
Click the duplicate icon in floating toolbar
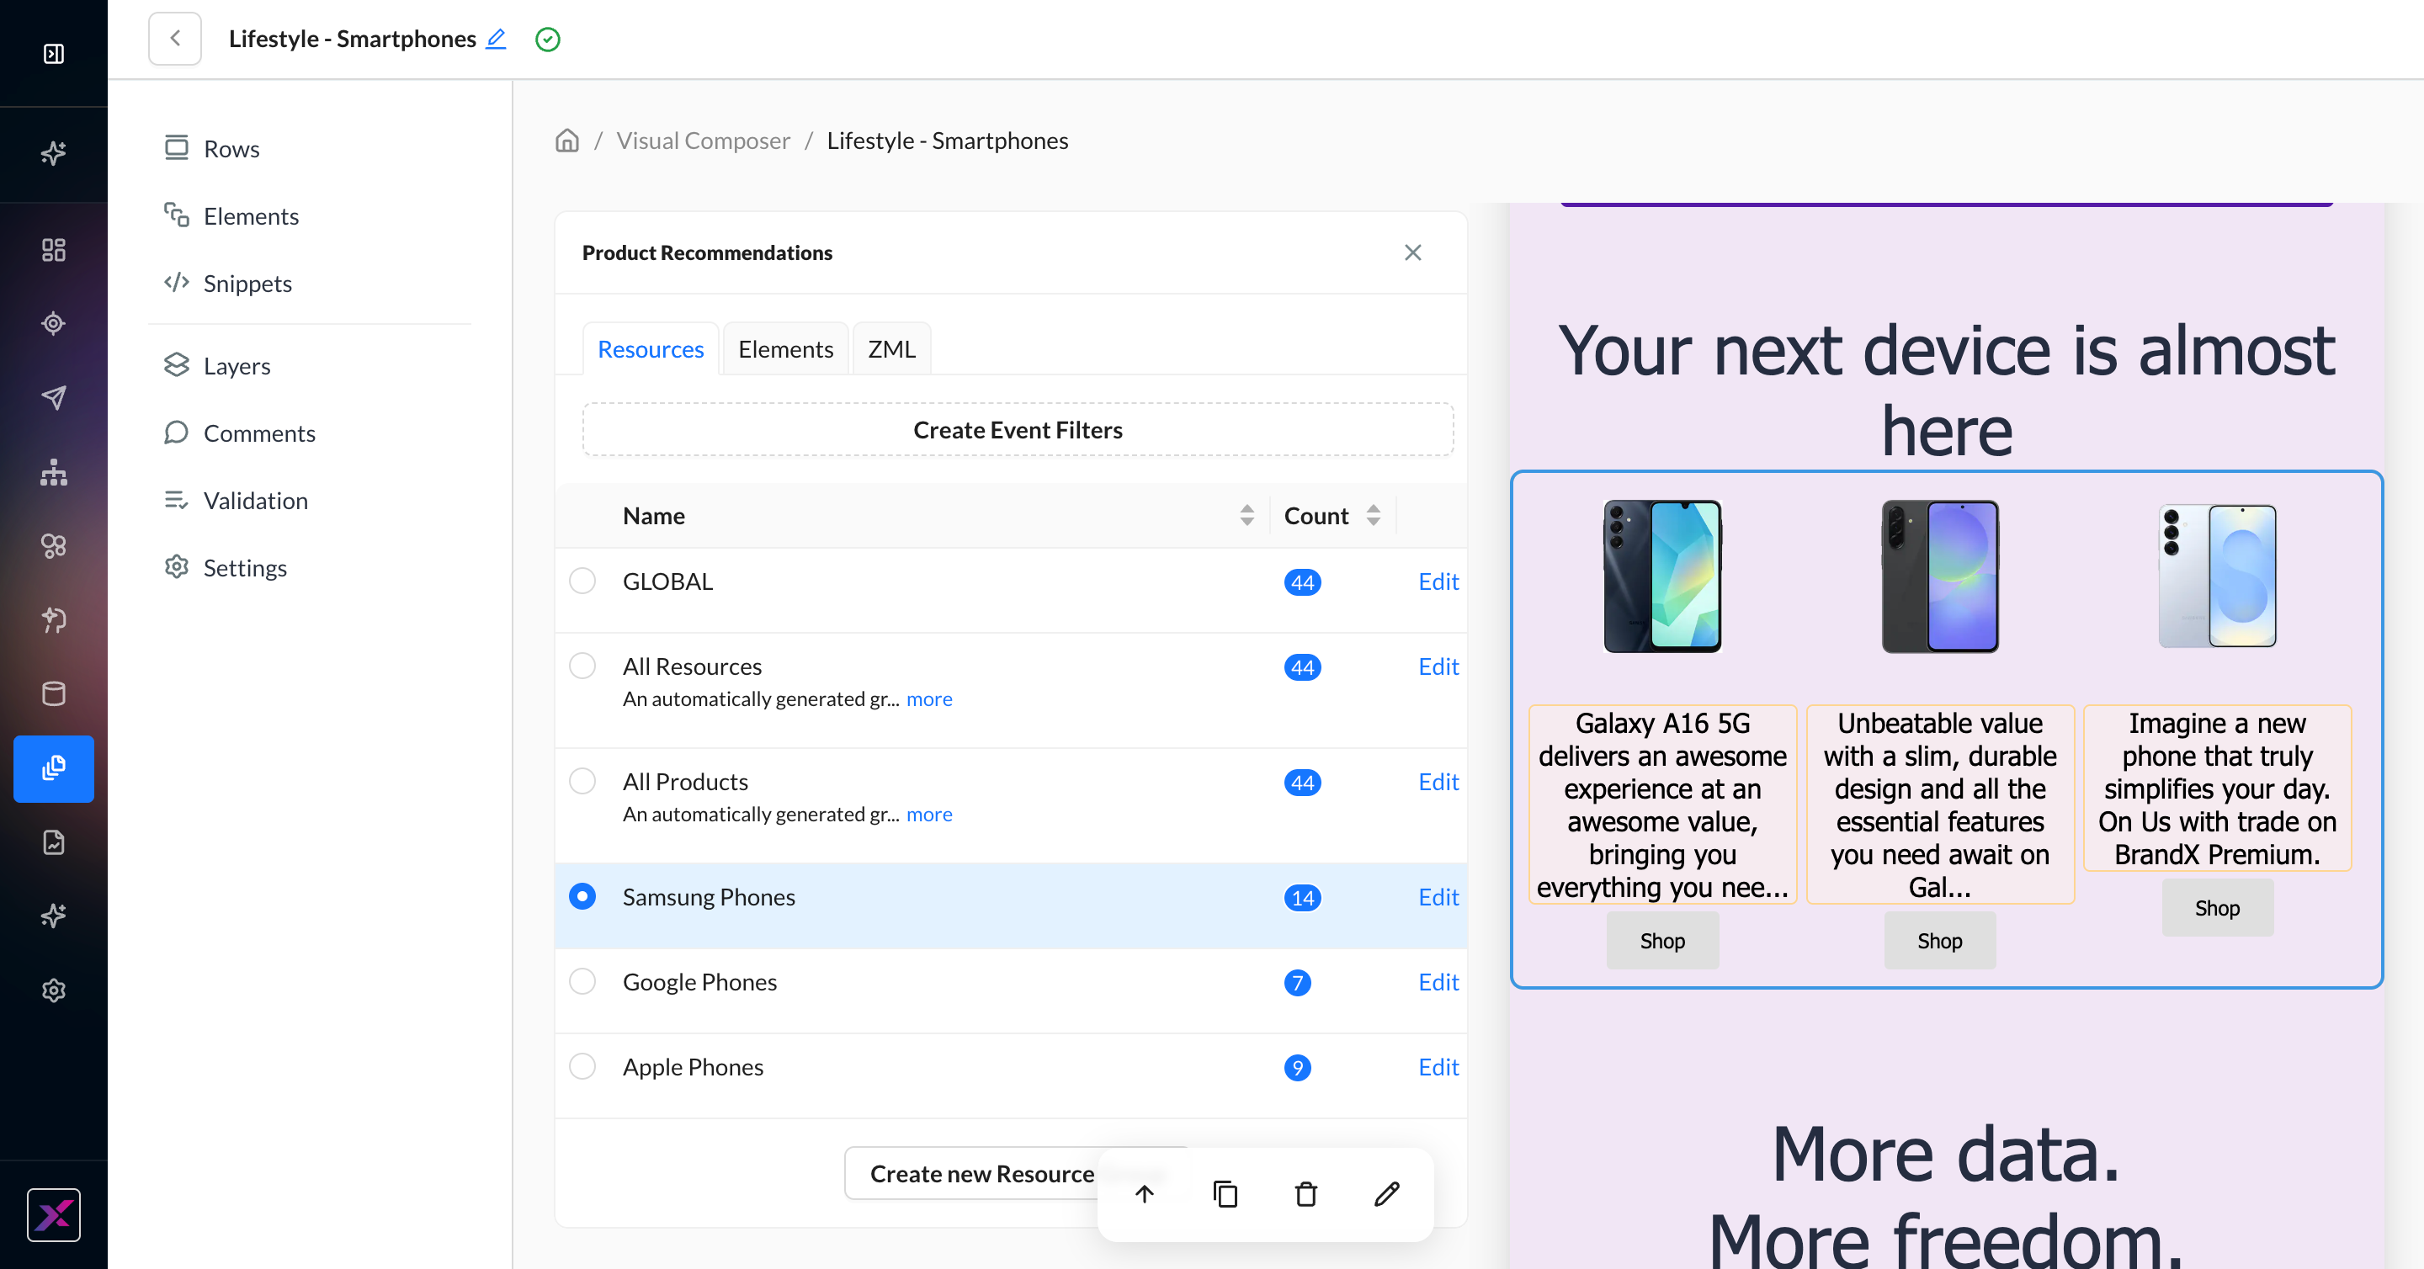pos(1225,1195)
